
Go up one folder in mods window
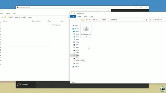[x=3, y=17]
